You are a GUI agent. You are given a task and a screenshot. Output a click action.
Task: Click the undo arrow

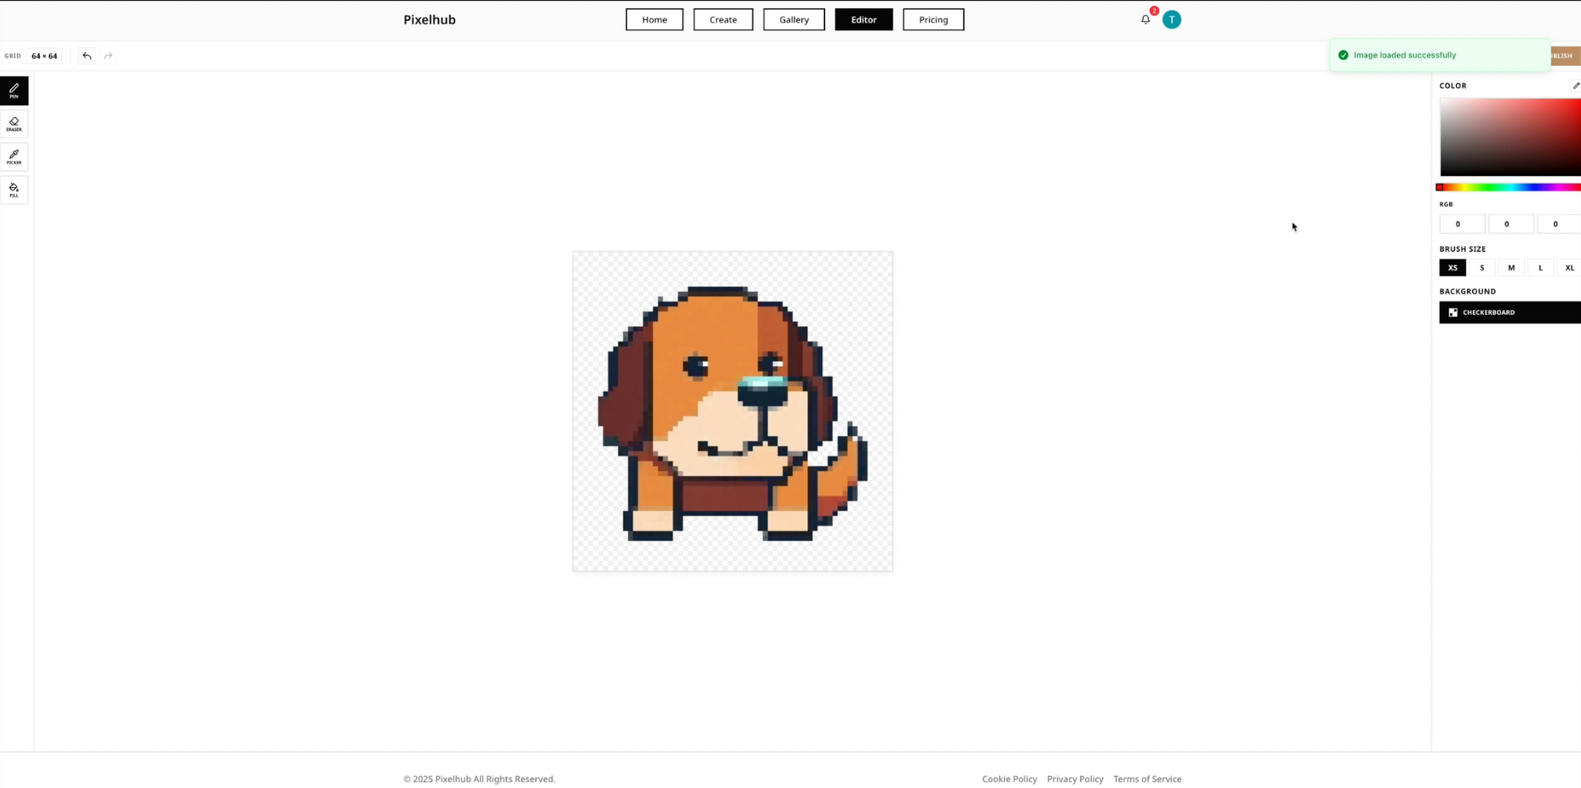(x=86, y=56)
